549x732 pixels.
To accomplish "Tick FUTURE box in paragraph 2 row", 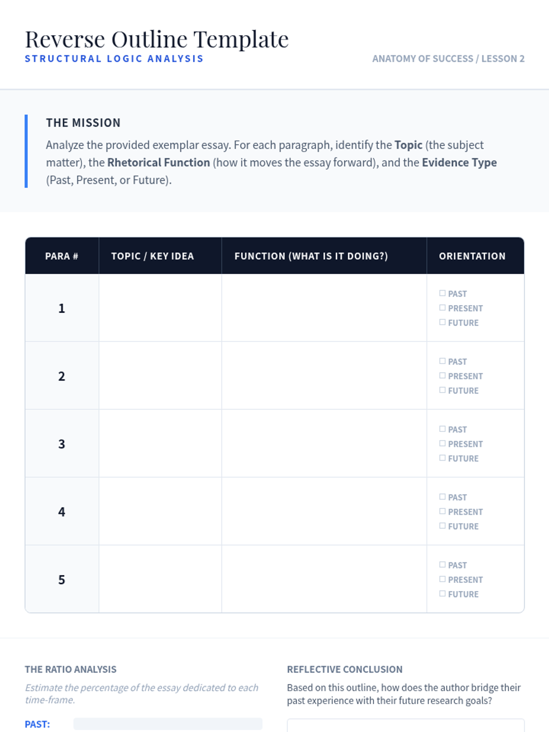I will (442, 390).
